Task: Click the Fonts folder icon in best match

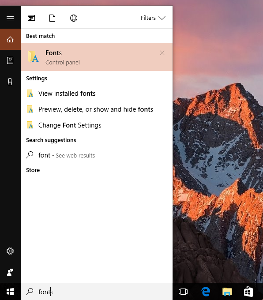Action: (x=33, y=56)
